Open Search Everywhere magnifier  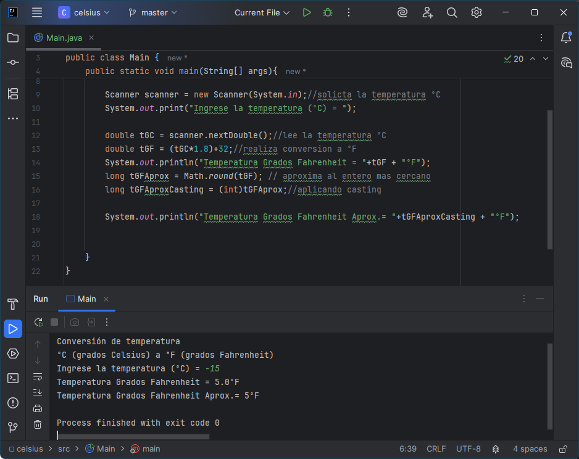coord(452,12)
